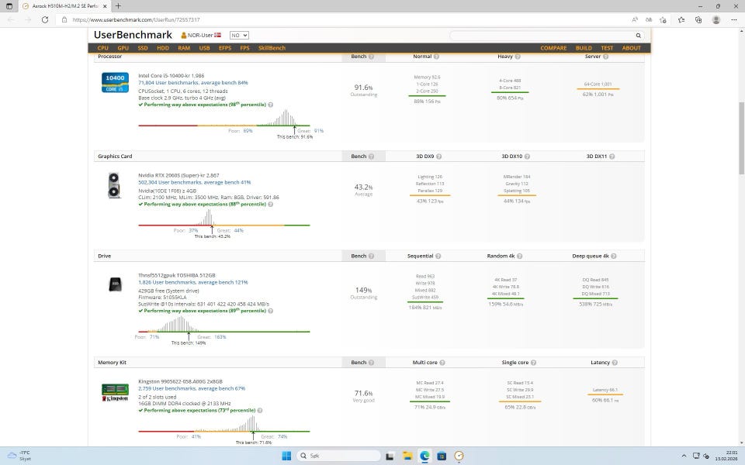Click the Toshiba SSD drive image
The width and height of the screenshot is (745, 465).
(x=115, y=284)
